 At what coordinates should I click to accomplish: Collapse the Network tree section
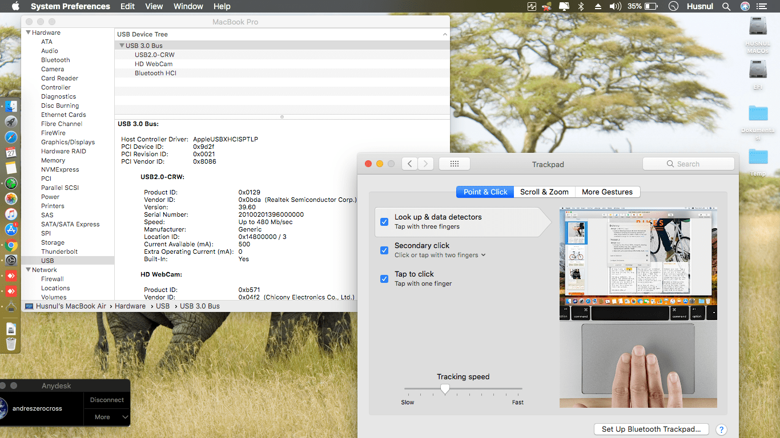[27, 270]
